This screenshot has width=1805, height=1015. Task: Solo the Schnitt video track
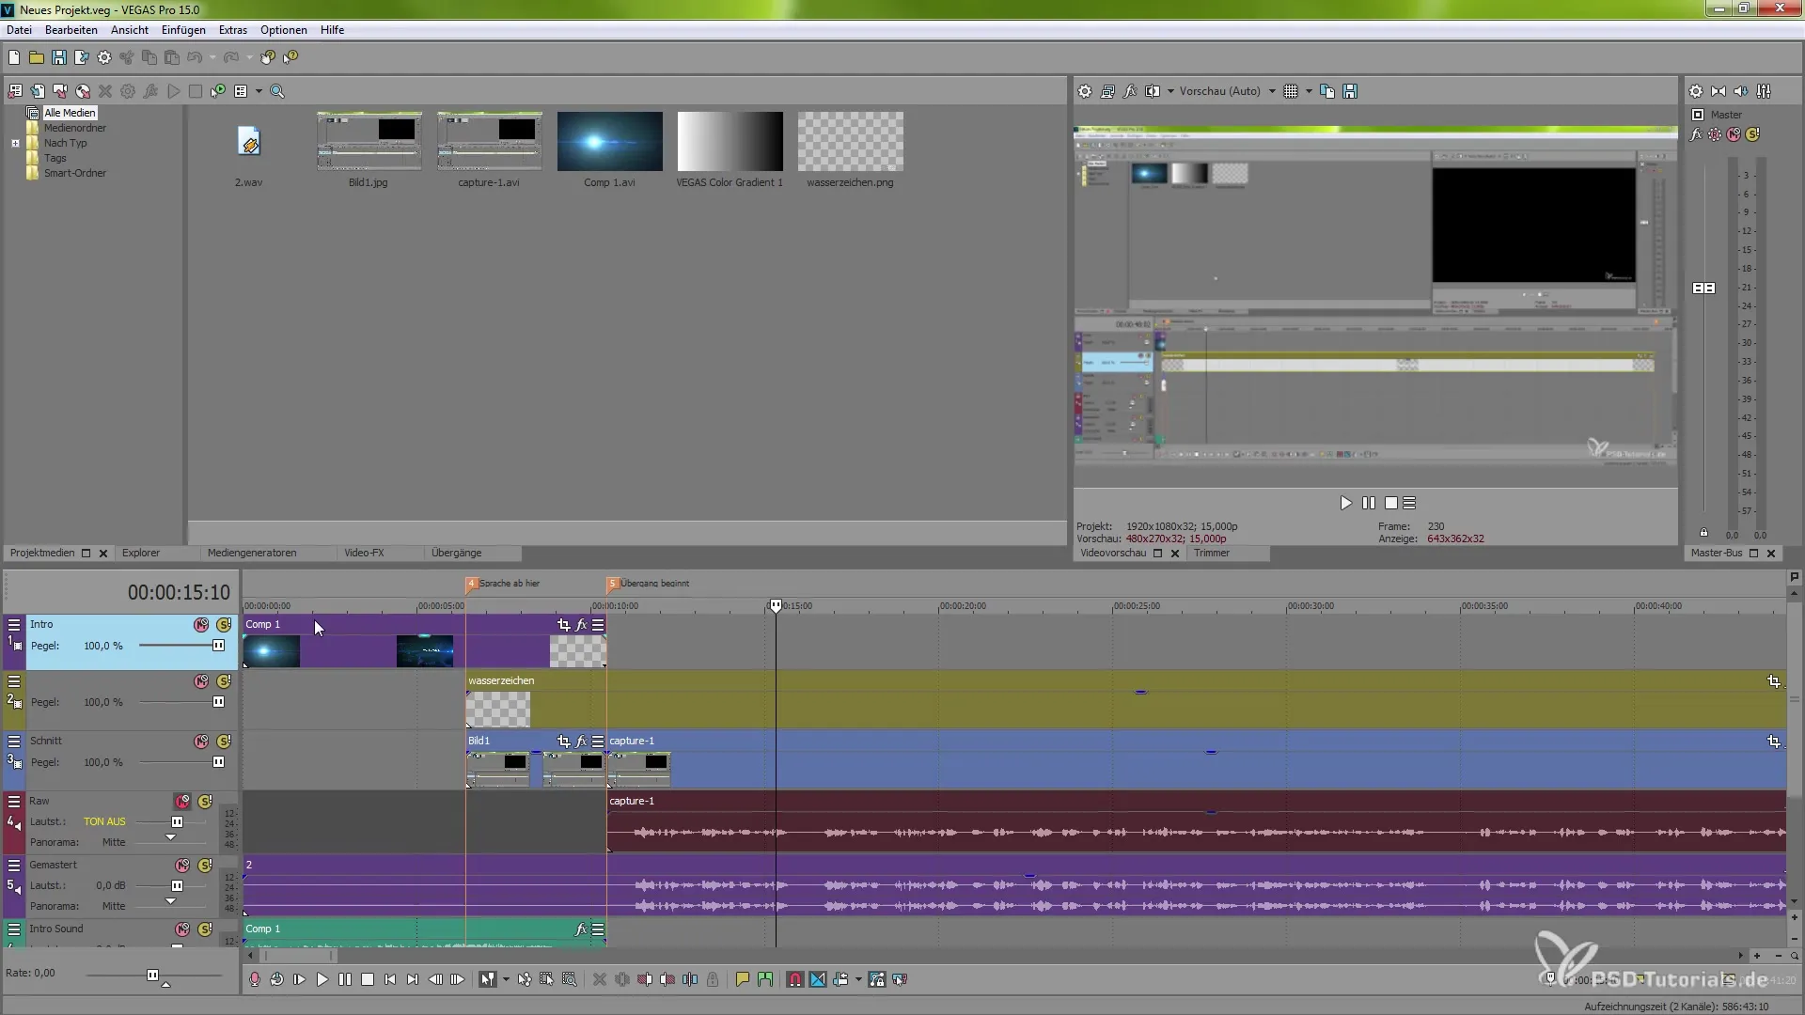[x=224, y=742]
